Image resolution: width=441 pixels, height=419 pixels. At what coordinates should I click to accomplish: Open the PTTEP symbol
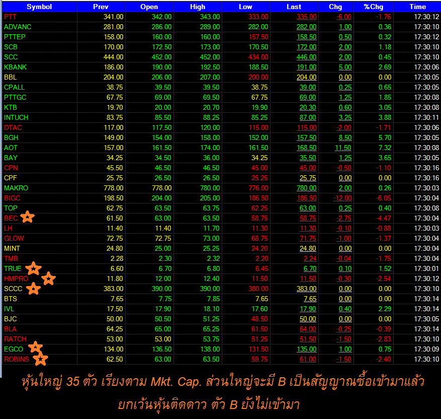tap(15, 37)
